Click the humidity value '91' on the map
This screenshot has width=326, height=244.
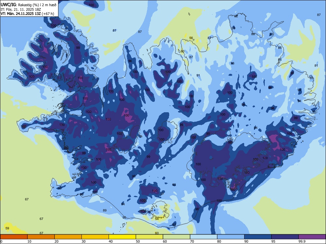tap(198, 75)
